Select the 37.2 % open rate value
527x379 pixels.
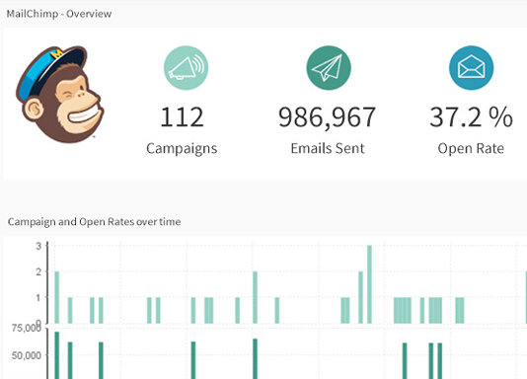tap(471, 116)
